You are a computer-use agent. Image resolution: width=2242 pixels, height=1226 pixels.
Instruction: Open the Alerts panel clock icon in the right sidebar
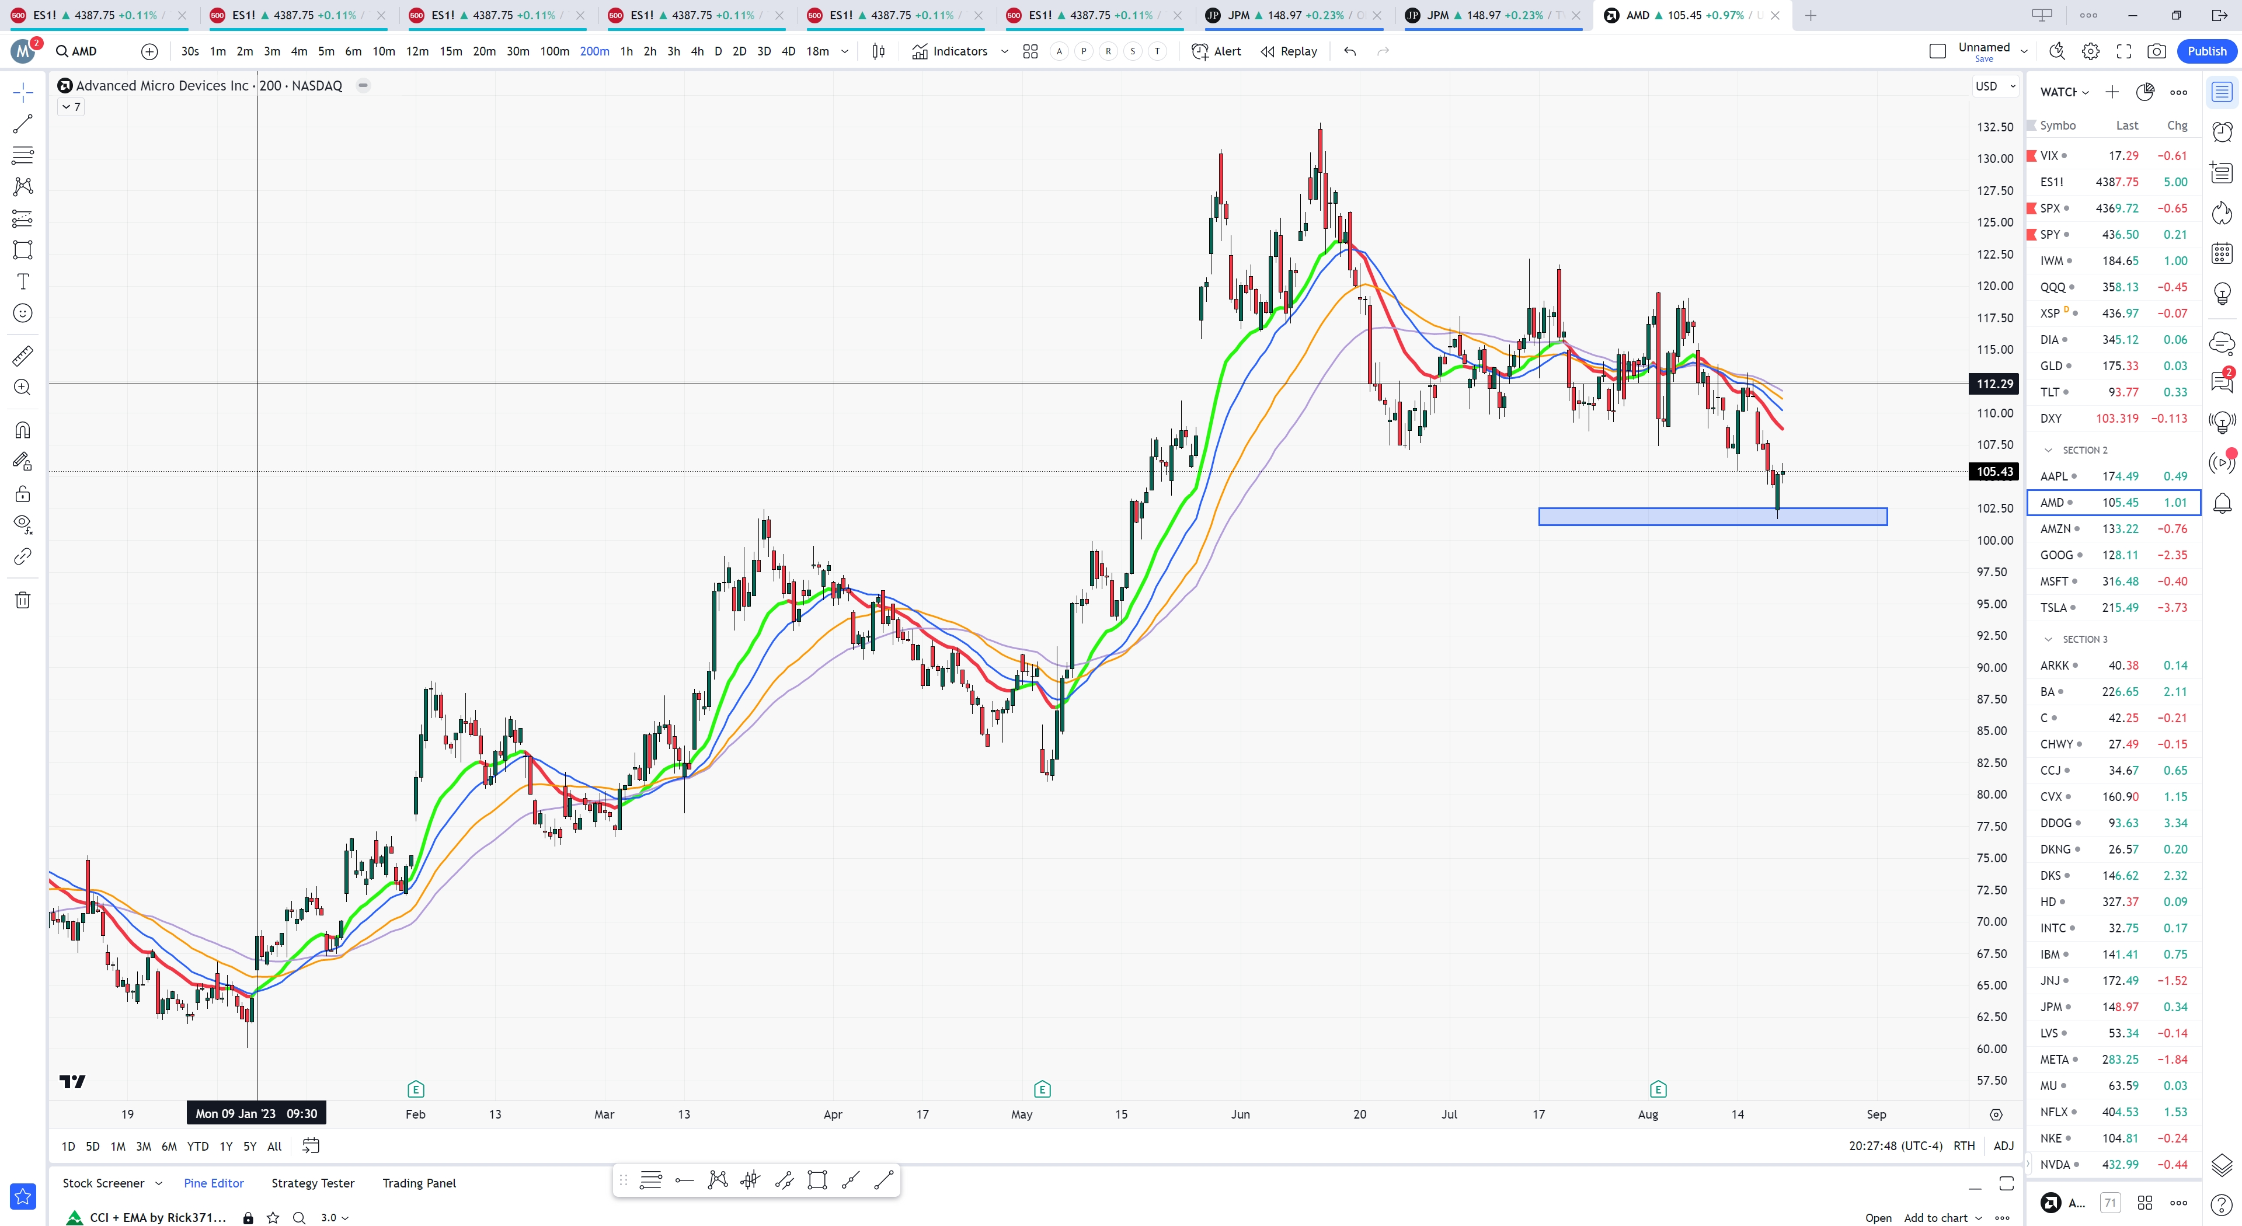2222,131
